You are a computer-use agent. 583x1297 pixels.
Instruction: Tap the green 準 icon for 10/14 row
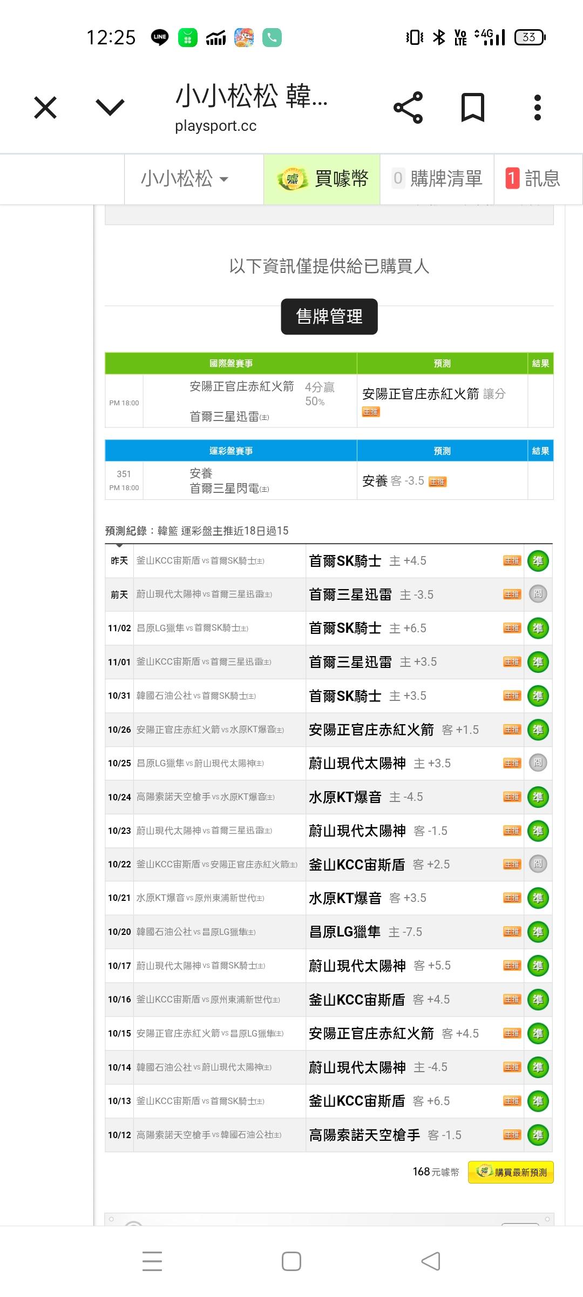click(x=538, y=1067)
